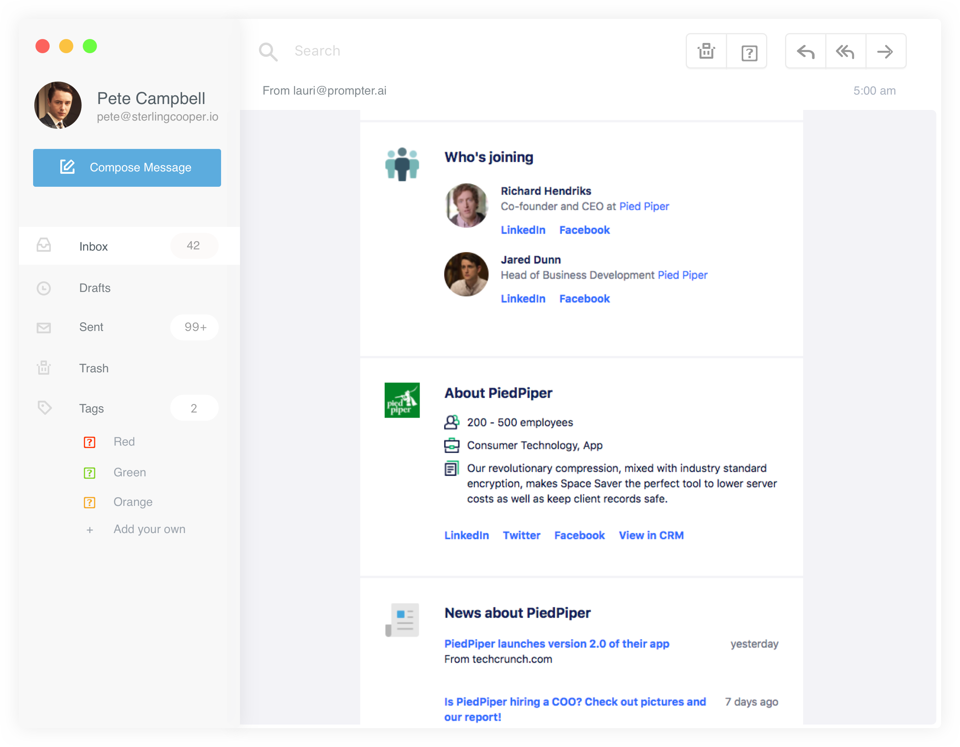Click the reply-all double arrow icon
Viewport: 960px width, 747px height.
[845, 51]
